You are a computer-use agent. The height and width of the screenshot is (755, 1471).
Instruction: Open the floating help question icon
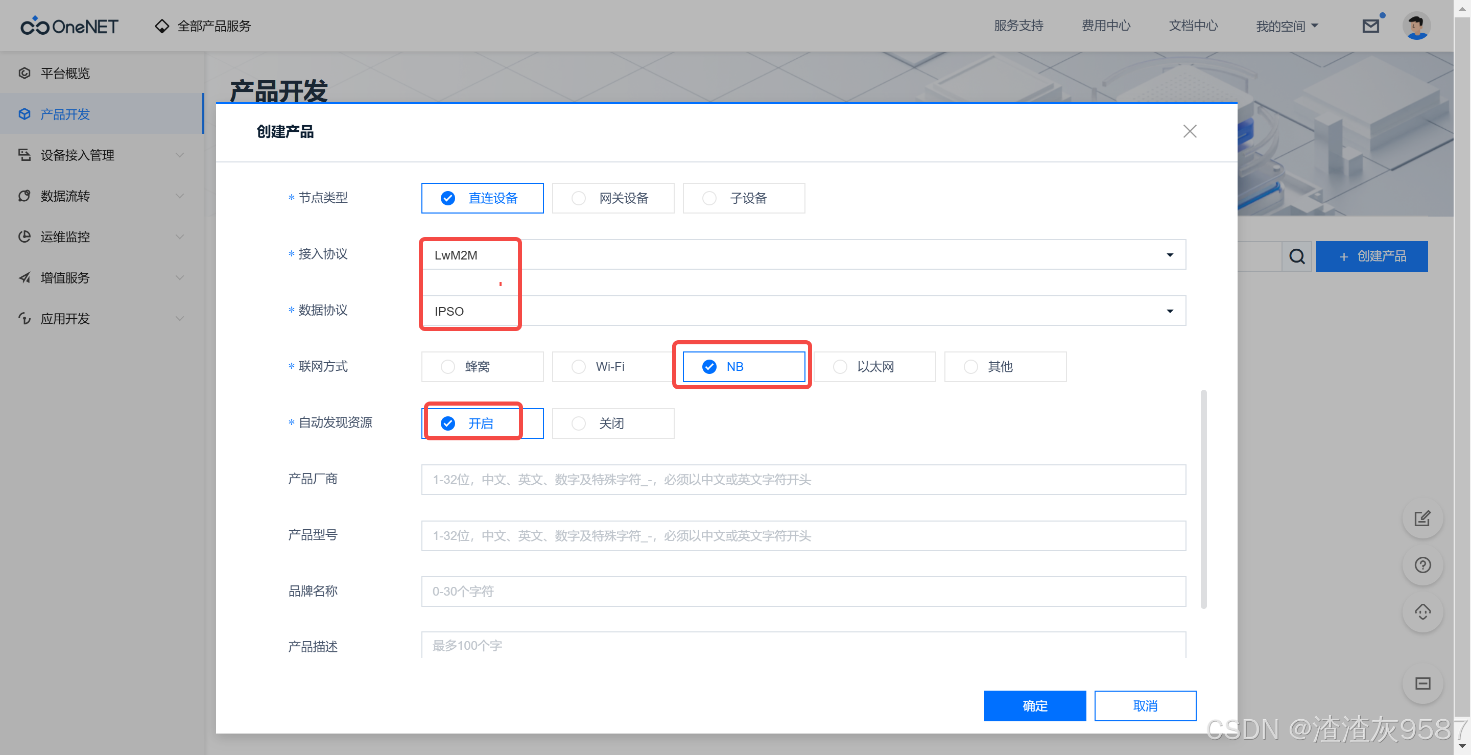coord(1422,565)
